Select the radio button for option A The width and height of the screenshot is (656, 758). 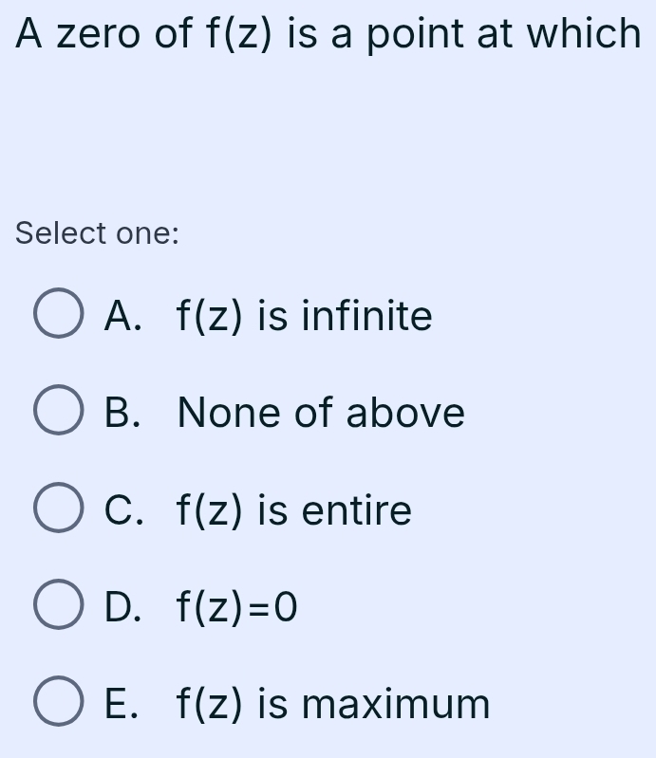coord(61,316)
